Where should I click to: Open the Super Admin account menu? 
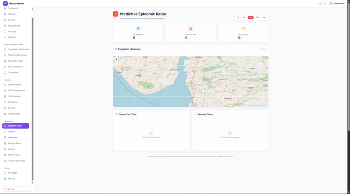pos(337,3)
